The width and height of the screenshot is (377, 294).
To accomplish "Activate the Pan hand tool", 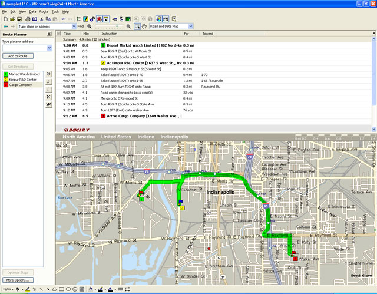I will 144,26.
